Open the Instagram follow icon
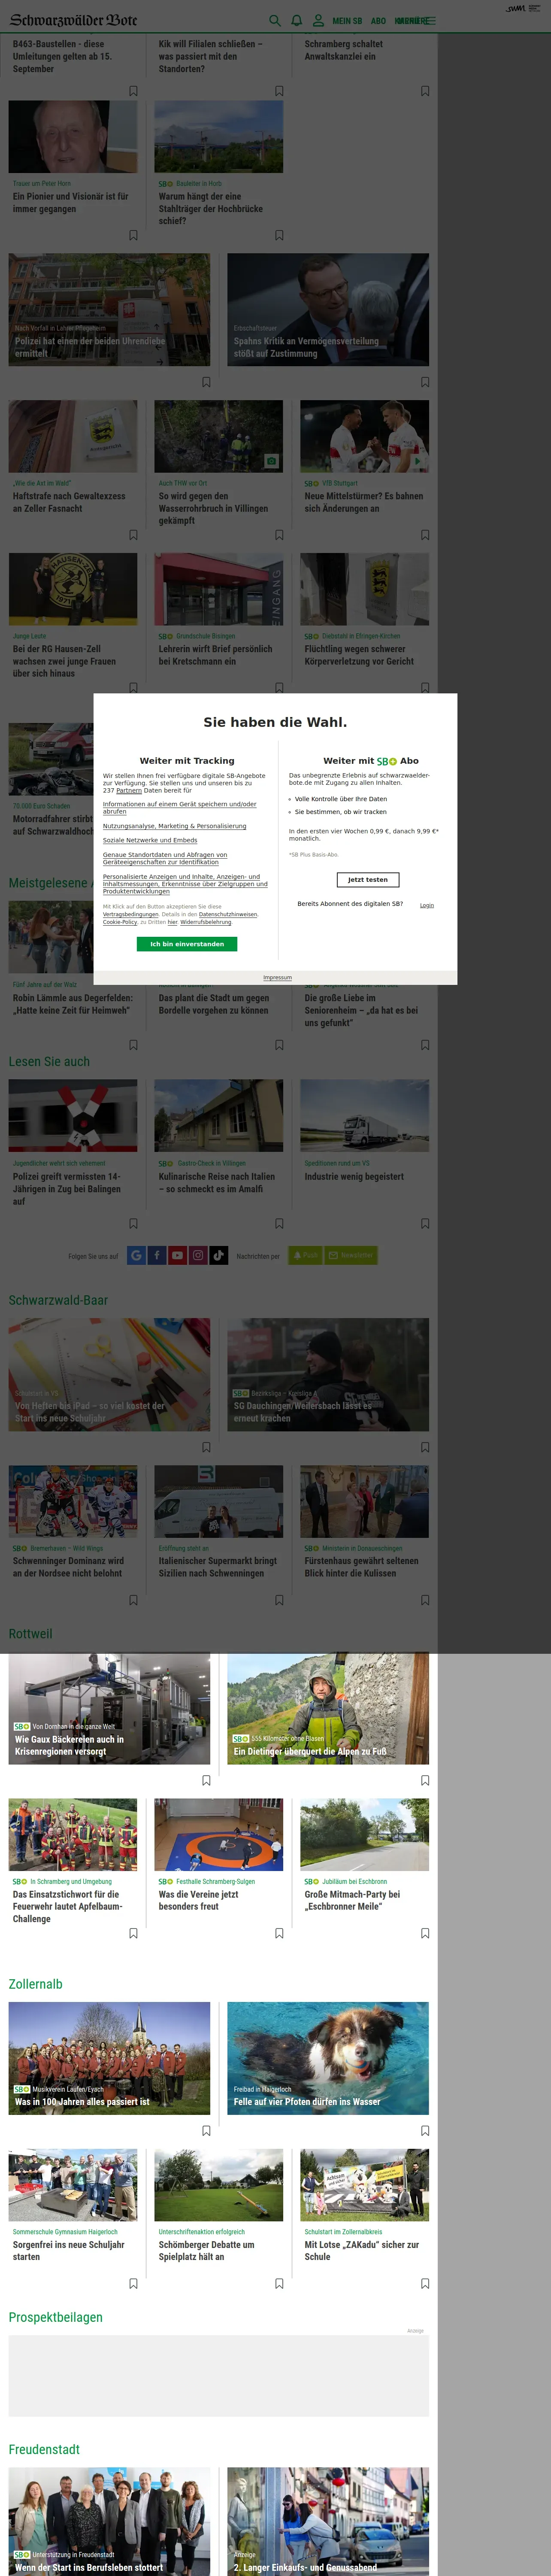551x2576 pixels. (198, 1255)
